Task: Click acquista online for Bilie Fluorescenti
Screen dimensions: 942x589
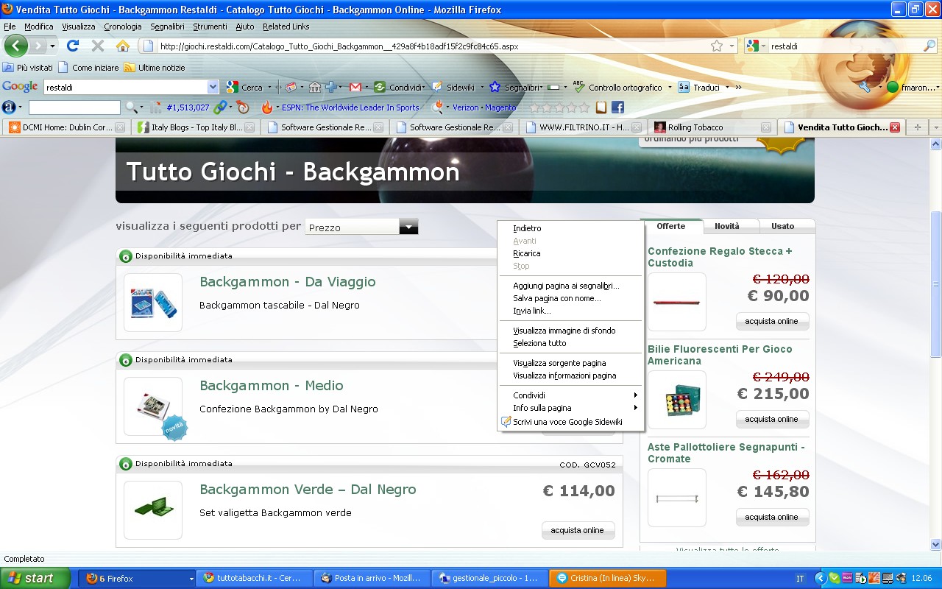Action: pos(772,419)
